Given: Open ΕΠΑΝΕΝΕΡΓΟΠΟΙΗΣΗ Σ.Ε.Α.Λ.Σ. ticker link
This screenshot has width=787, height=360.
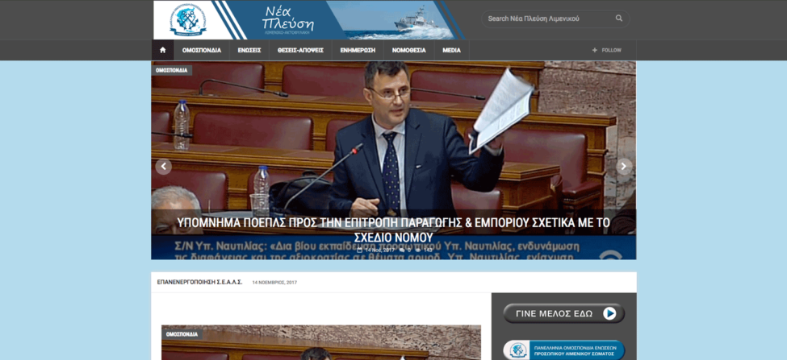Looking at the screenshot, I should (199, 282).
